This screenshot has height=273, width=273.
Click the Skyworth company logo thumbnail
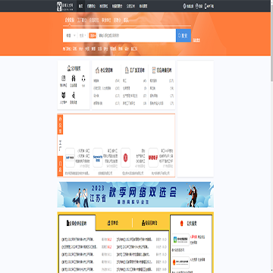[98, 158]
